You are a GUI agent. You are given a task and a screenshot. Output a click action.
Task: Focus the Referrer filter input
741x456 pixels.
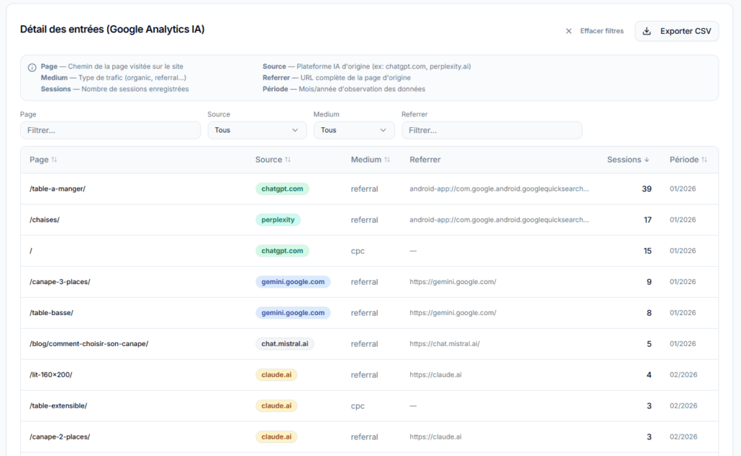click(491, 130)
